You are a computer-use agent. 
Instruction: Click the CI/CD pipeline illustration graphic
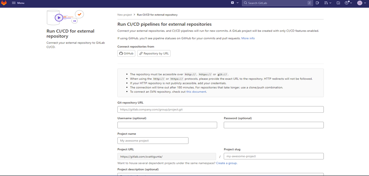click(x=65, y=17)
